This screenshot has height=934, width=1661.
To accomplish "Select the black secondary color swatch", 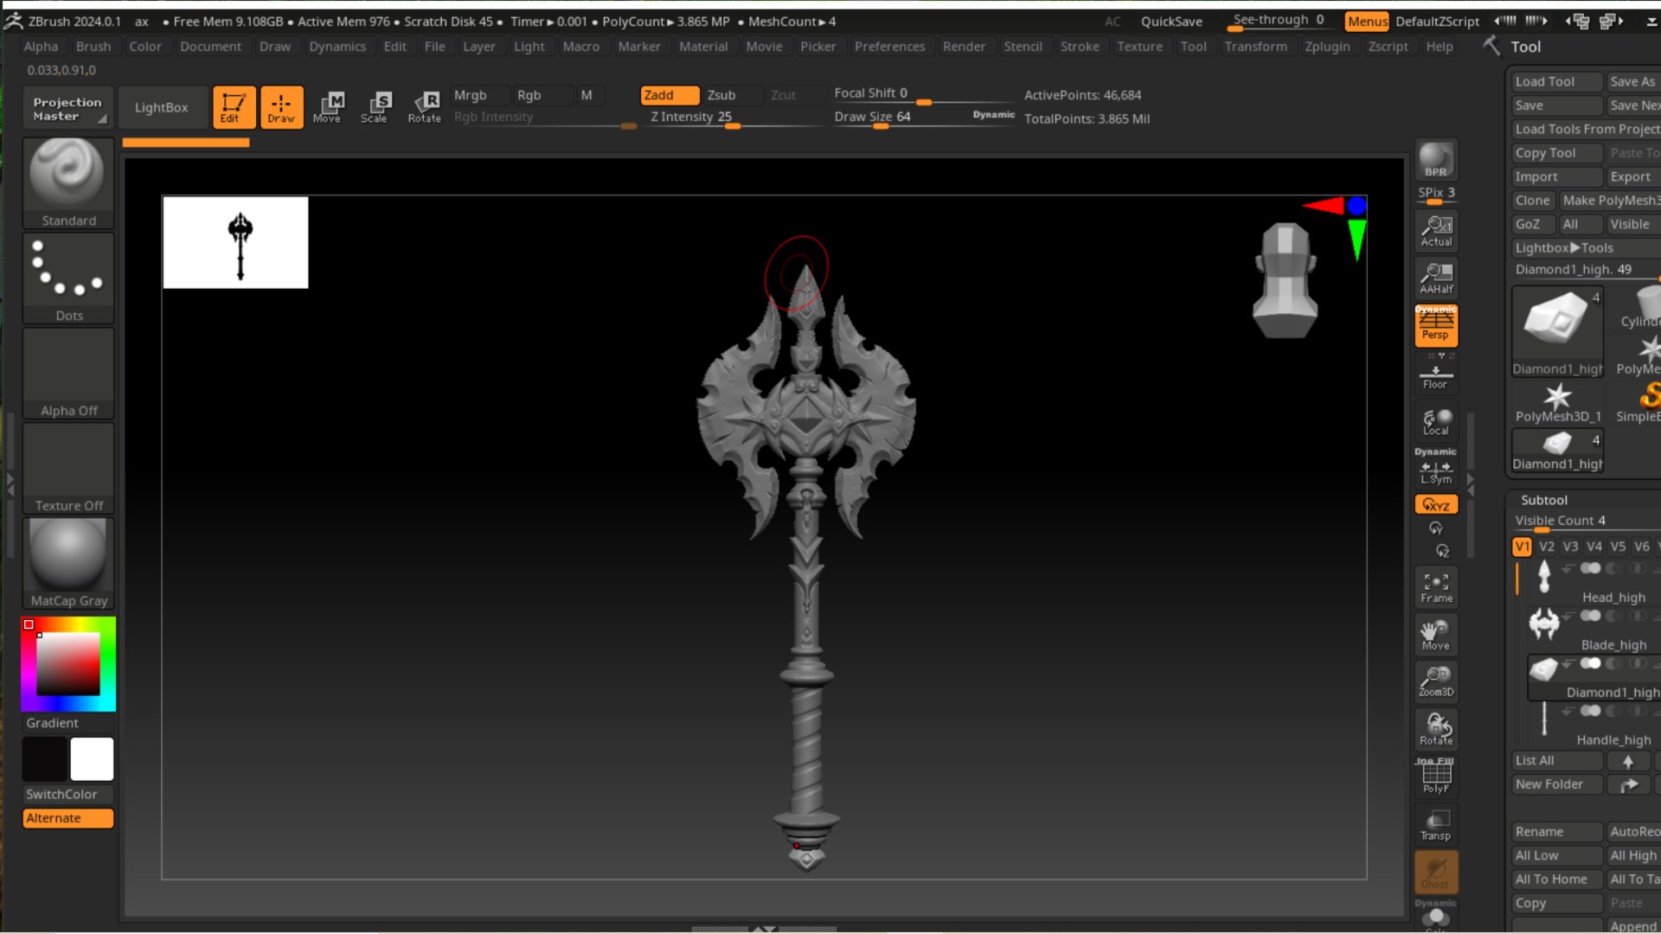I will tap(44, 759).
